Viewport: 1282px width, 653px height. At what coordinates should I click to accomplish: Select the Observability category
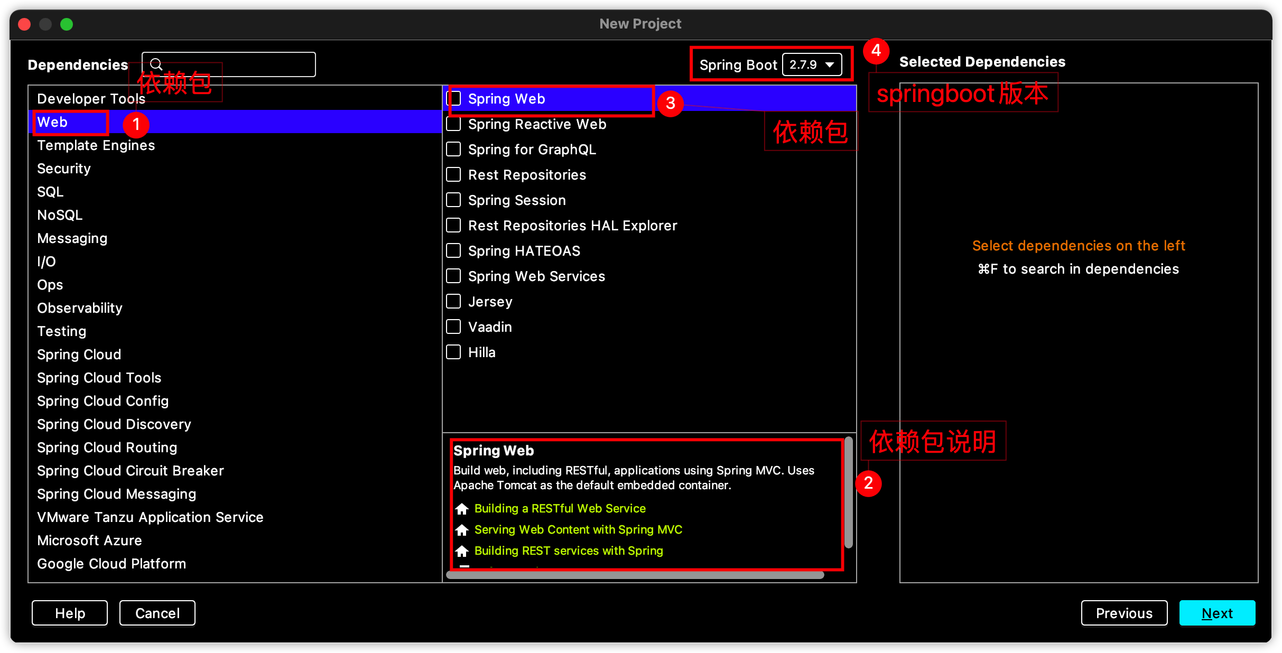click(x=235, y=308)
